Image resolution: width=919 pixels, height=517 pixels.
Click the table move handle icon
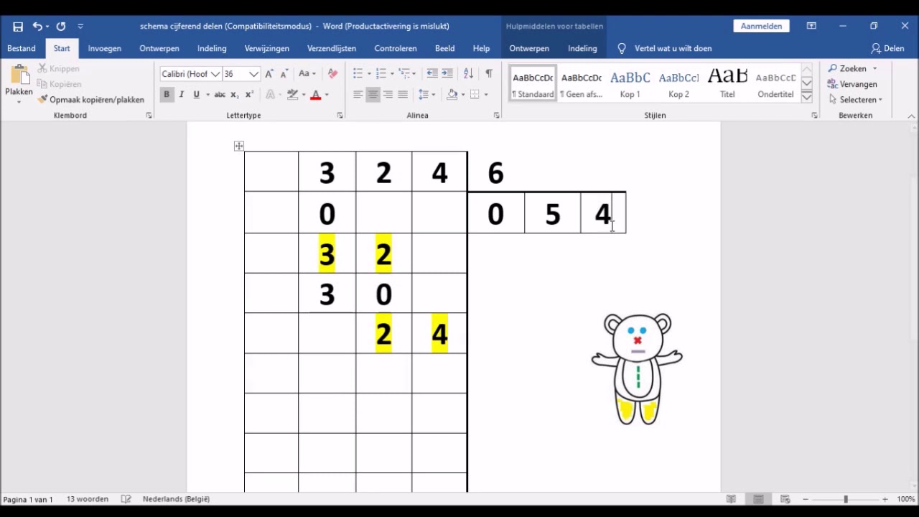click(238, 146)
